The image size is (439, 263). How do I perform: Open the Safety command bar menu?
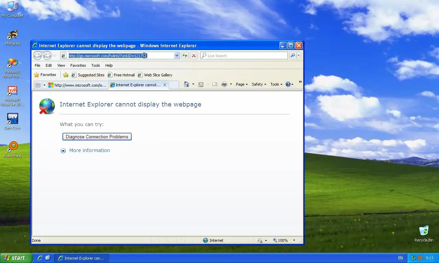pos(259,84)
